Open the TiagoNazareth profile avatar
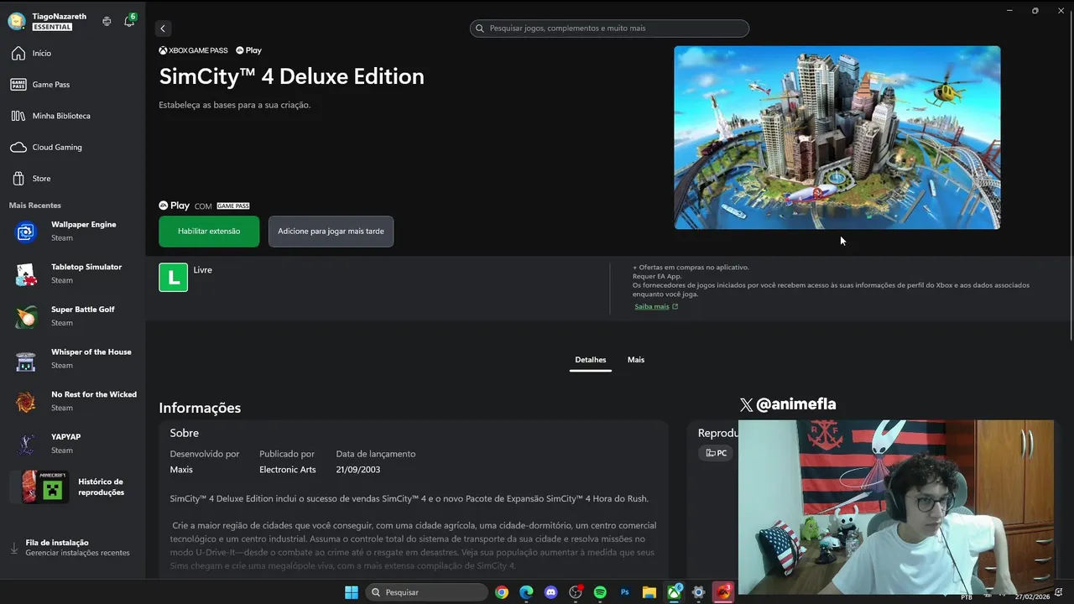This screenshot has height=604, width=1074. tap(16, 22)
